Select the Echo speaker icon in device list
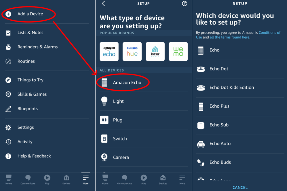This screenshot has height=191, width=287. 201,51
